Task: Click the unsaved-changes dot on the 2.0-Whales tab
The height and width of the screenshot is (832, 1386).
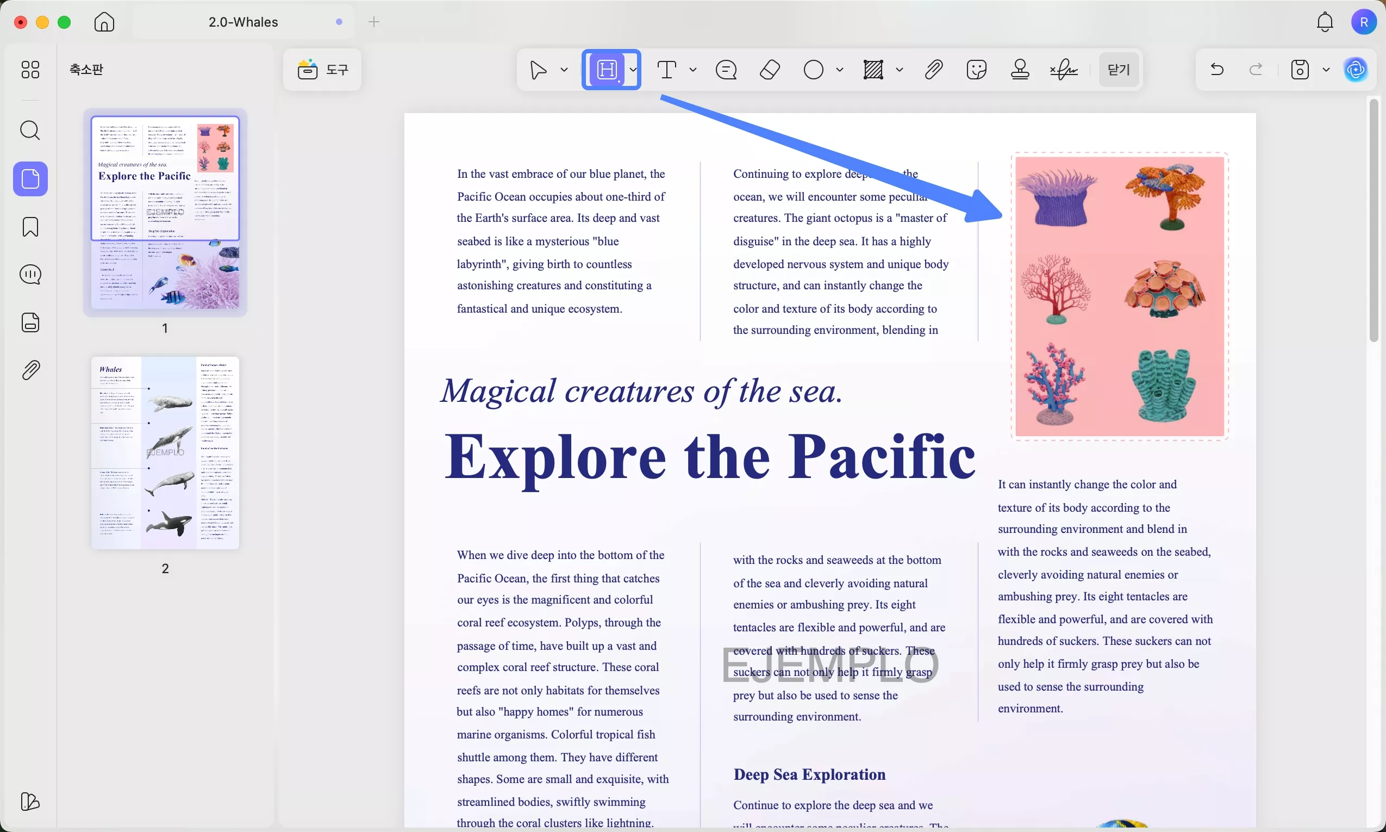Action: [x=339, y=22]
